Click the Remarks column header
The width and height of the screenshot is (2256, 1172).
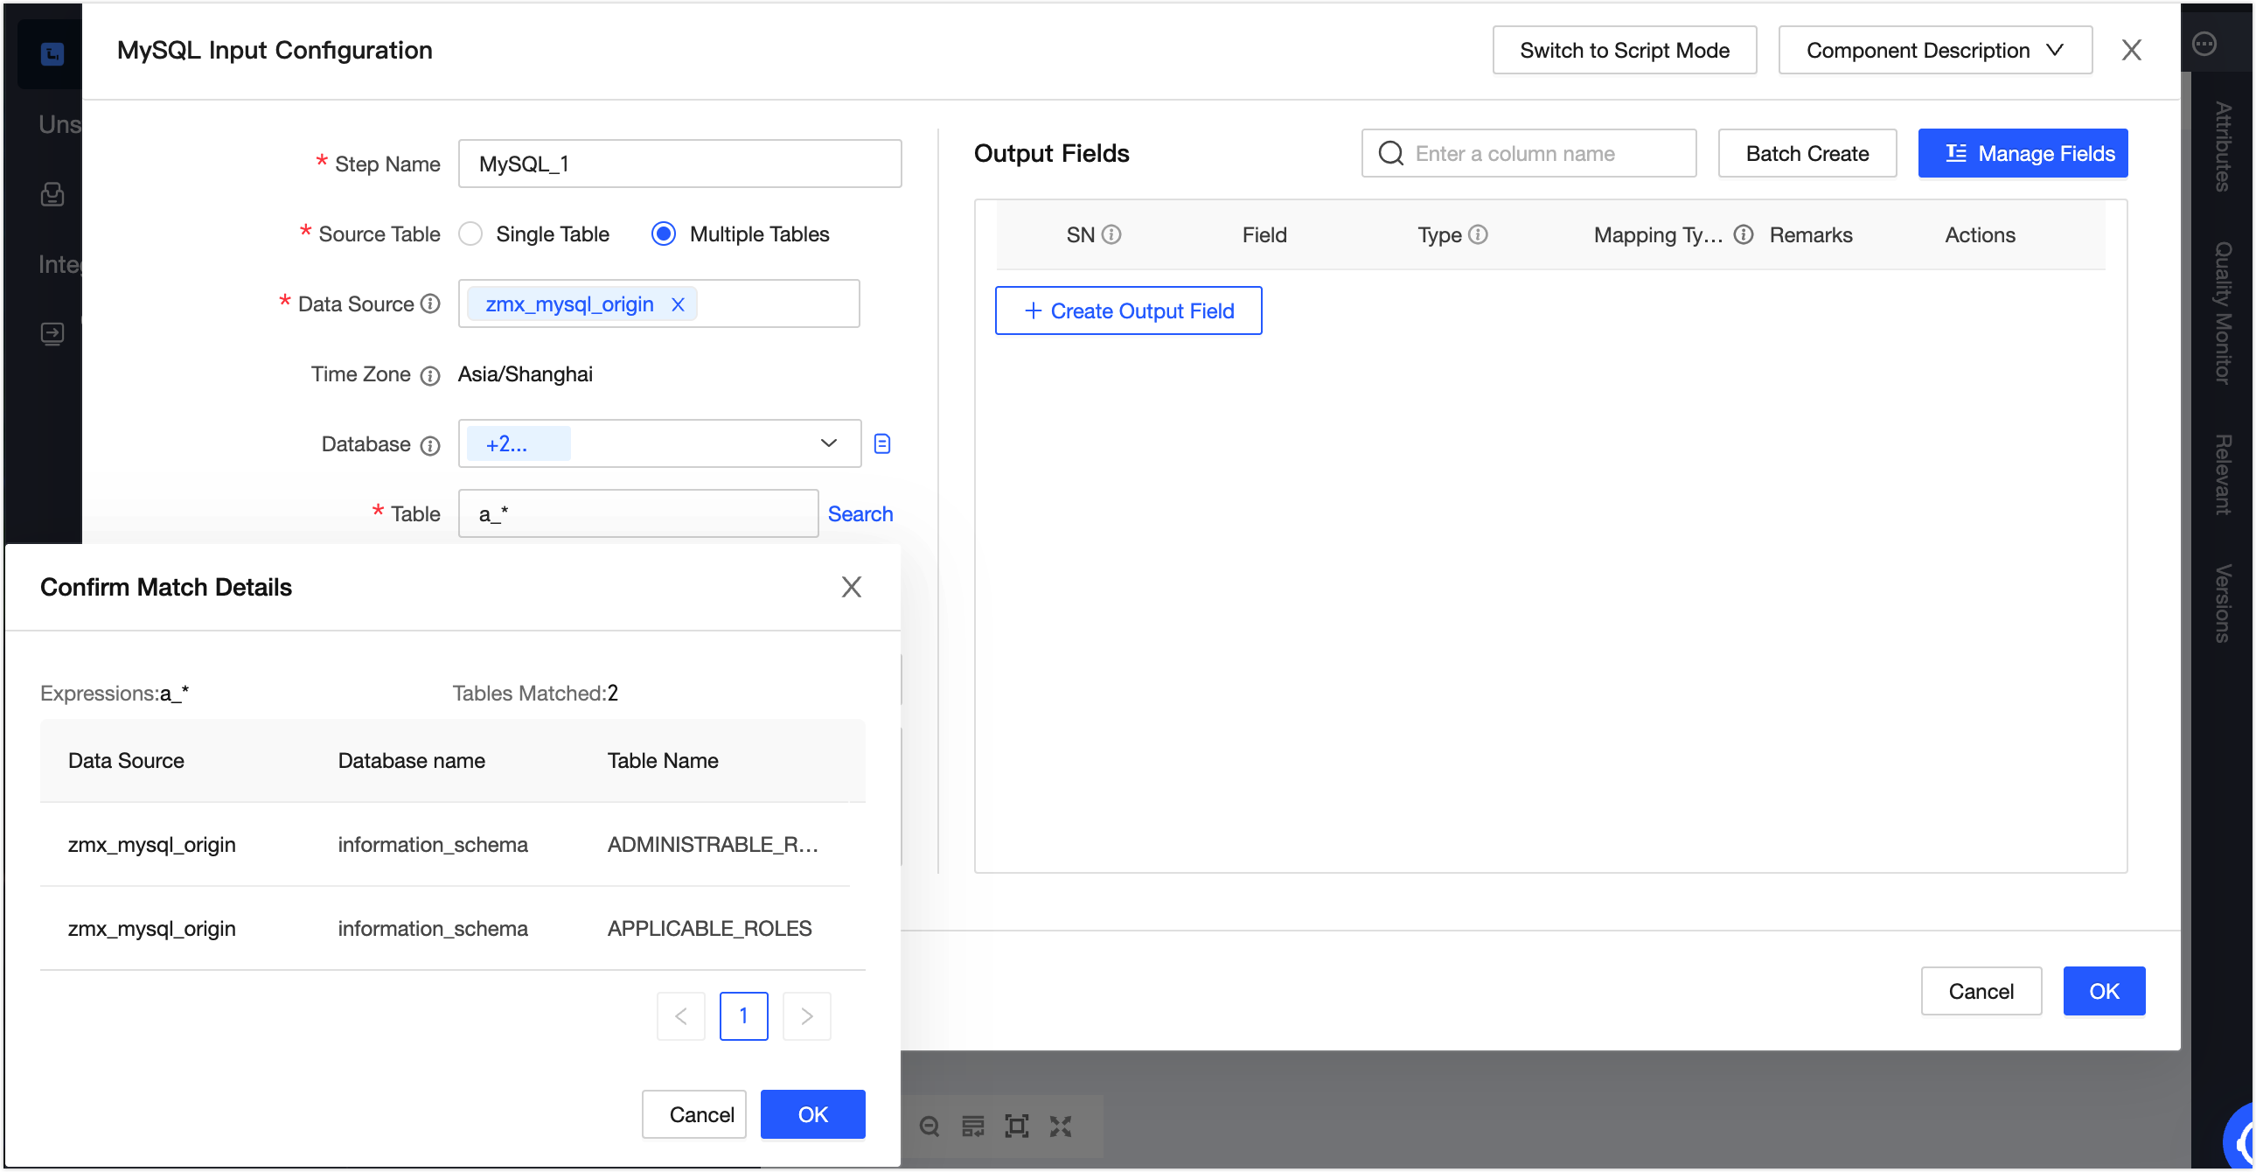click(x=1810, y=234)
